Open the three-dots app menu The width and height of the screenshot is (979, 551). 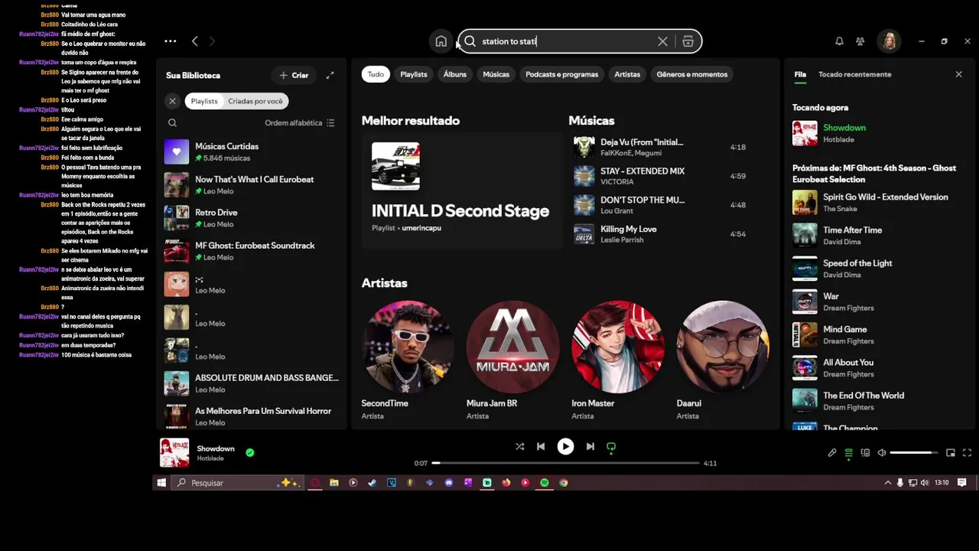pyautogui.click(x=171, y=41)
